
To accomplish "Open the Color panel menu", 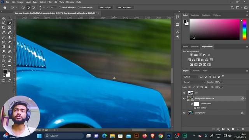I will [247, 15].
